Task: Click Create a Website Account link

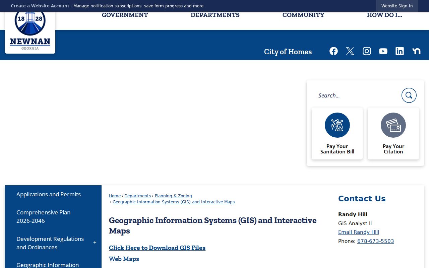Action: point(40,6)
